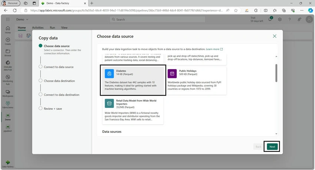Open the Personal browser profile button

(x=11, y=3)
